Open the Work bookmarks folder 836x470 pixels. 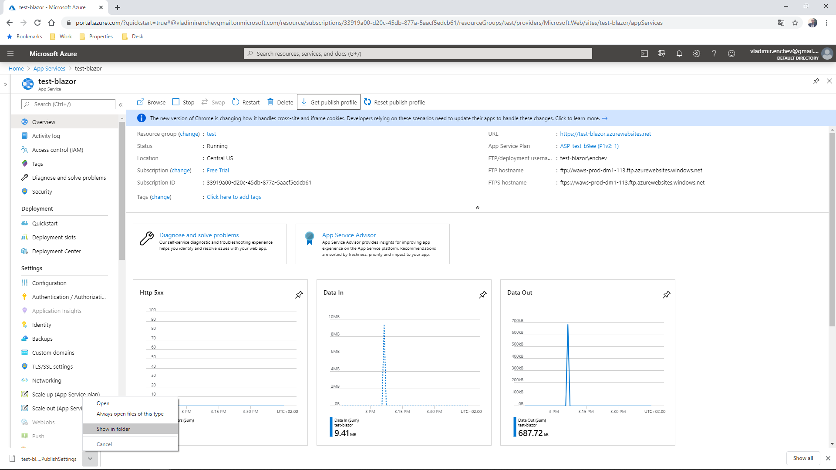point(61,37)
